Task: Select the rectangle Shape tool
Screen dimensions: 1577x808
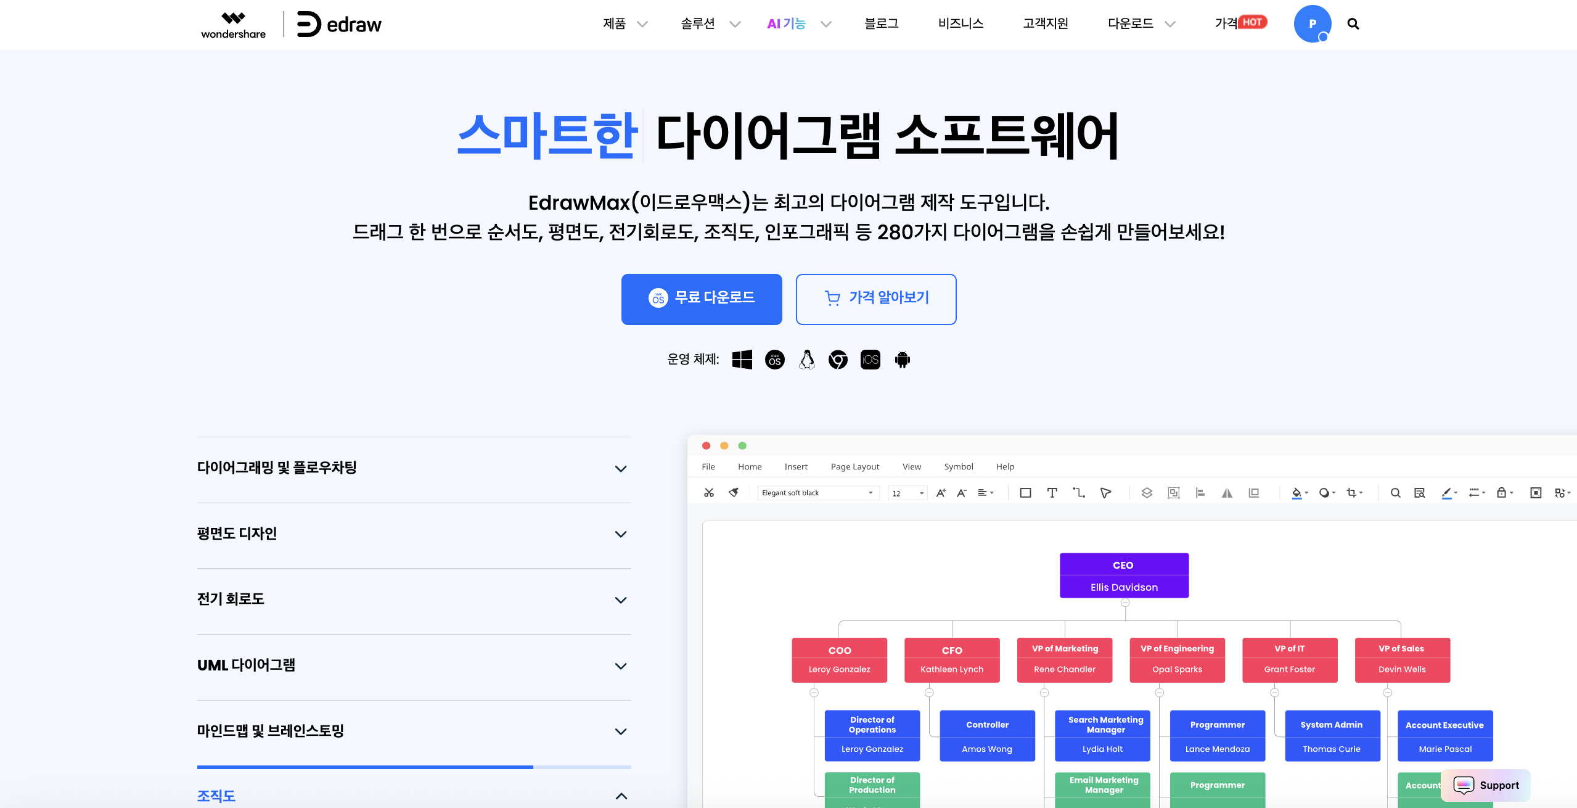Action: (1025, 492)
